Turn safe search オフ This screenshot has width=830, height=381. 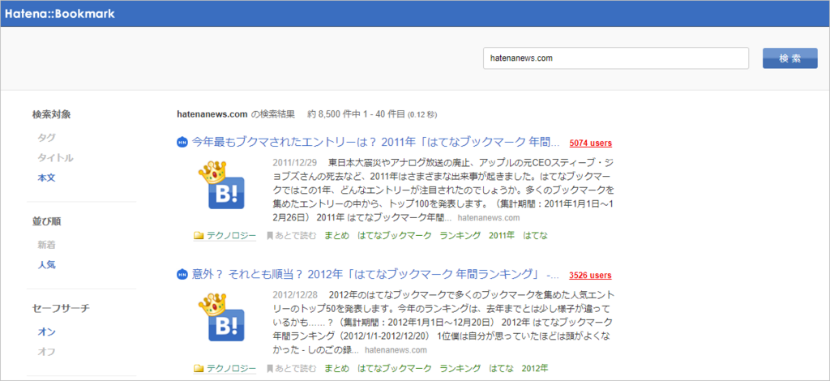[x=46, y=352]
